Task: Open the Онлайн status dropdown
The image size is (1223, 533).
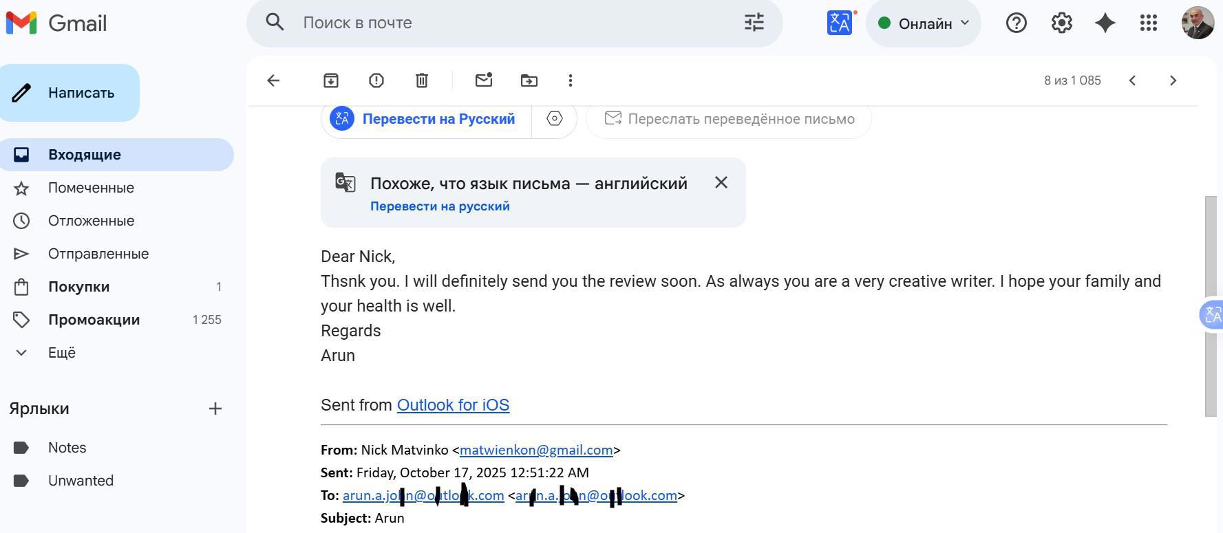Action: [923, 23]
